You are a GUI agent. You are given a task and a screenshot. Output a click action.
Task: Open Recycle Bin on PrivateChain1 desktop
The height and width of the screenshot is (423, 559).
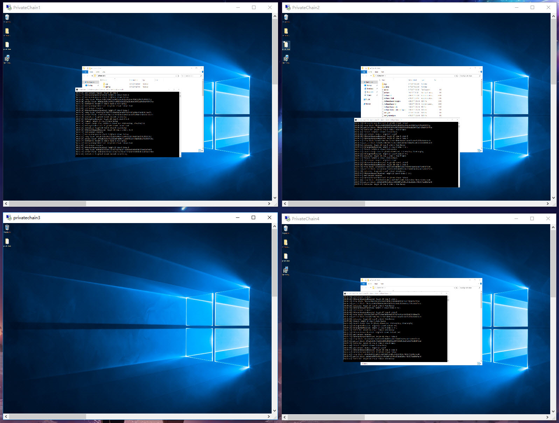tap(7, 18)
